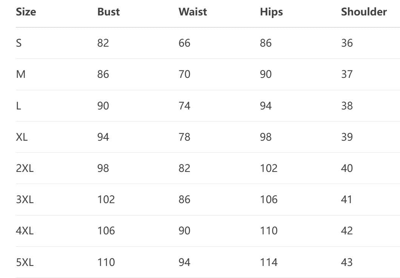Click the hips value for size L
This screenshot has width=400, height=278.
tap(266, 106)
